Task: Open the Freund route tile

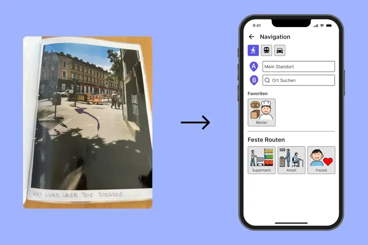Action: pos(321,160)
